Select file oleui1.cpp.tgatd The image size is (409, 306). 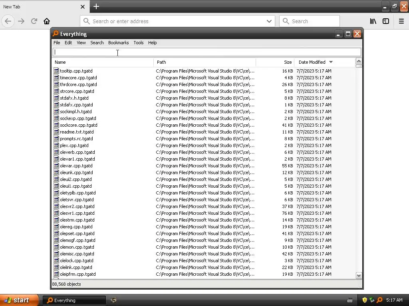coord(76,186)
